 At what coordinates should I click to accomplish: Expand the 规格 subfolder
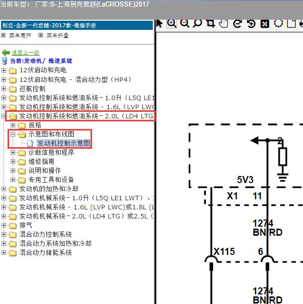click(13, 125)
